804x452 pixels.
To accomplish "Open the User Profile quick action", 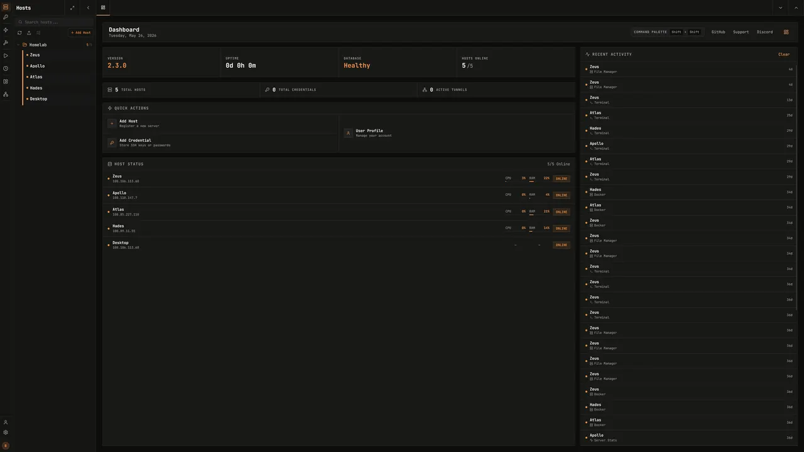I will point(457,133).
